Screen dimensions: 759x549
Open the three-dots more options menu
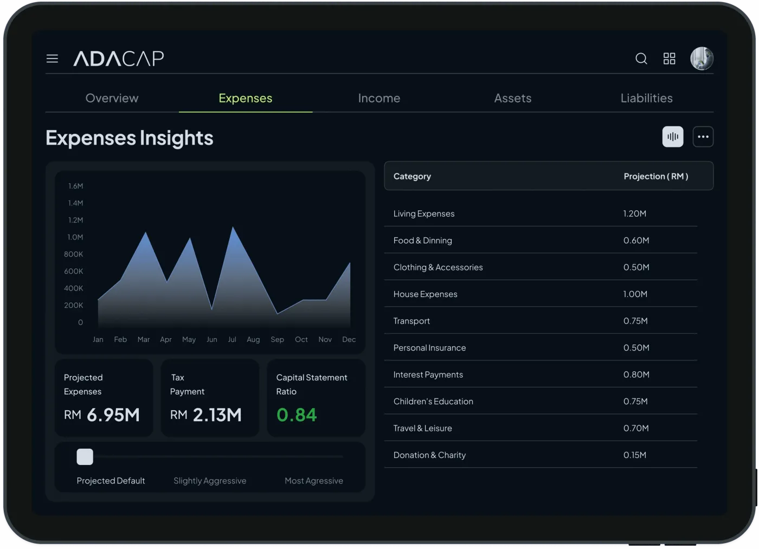point(703,137)
